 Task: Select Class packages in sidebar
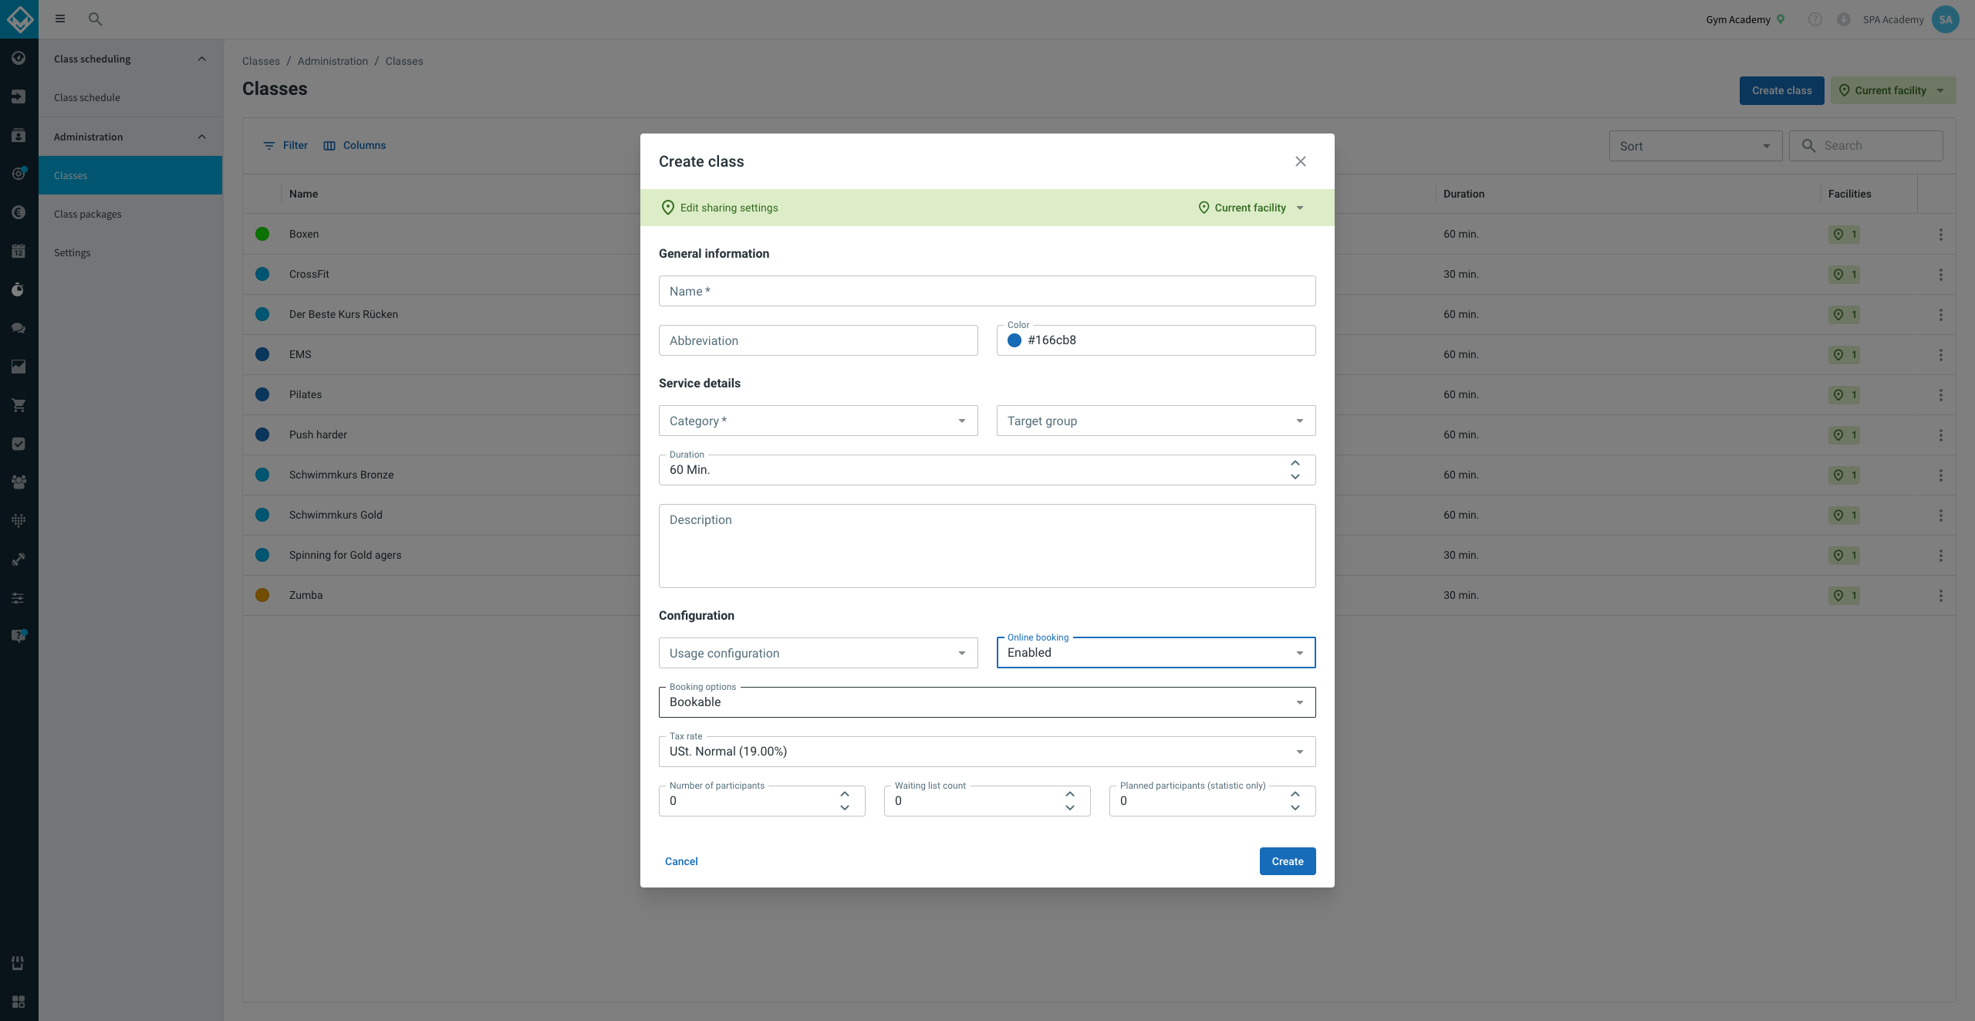tap(88, 214)
